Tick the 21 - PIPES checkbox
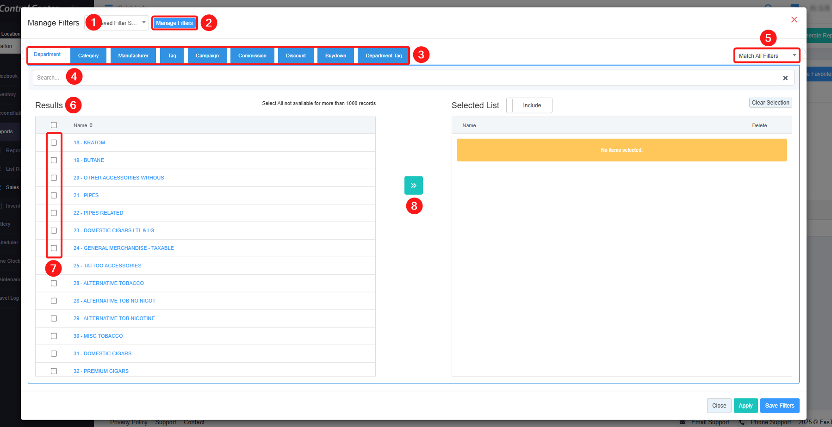 pos(54,195)
